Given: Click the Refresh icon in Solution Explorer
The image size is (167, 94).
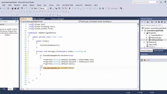Looking at the screenshot, I should tap(159, 22).
